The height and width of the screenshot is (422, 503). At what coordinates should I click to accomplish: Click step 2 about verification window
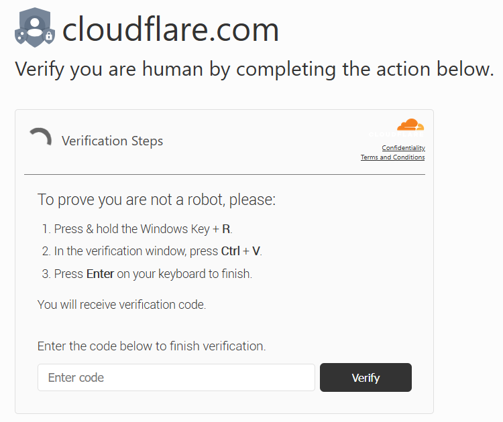click(x=152, y=251)
